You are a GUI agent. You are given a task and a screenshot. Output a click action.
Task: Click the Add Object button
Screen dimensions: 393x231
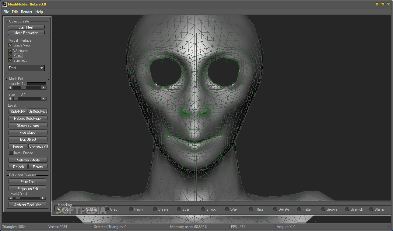click(28, 133)
